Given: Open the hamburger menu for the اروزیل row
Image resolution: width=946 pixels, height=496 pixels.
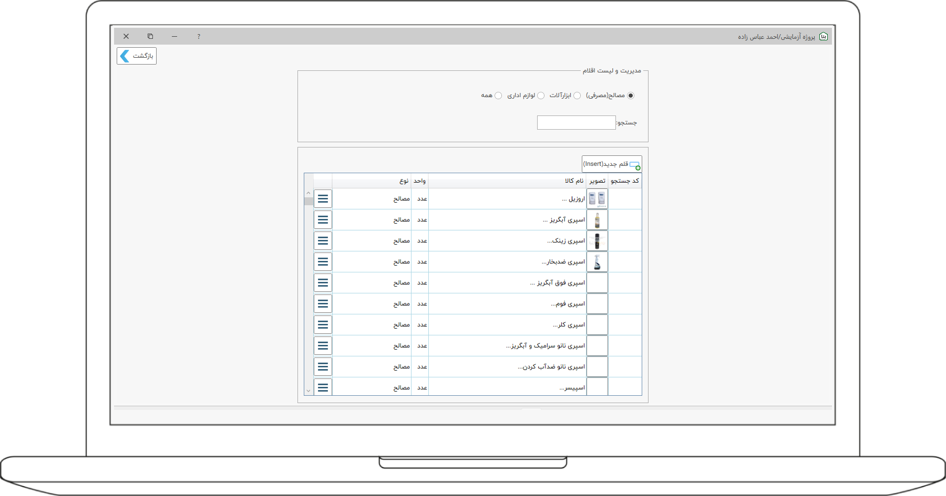Looking at the screenshot, I should (323, 199).
